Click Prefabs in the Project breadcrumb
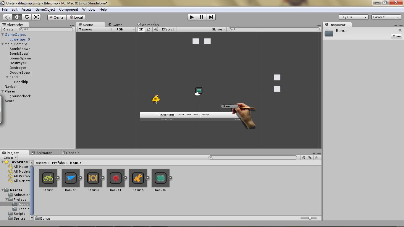The image size is (404, 227). (58, 163)
